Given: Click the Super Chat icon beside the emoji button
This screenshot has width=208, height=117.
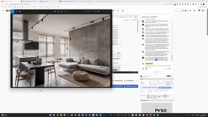Looking at the screenshot, I should (146, 69).
